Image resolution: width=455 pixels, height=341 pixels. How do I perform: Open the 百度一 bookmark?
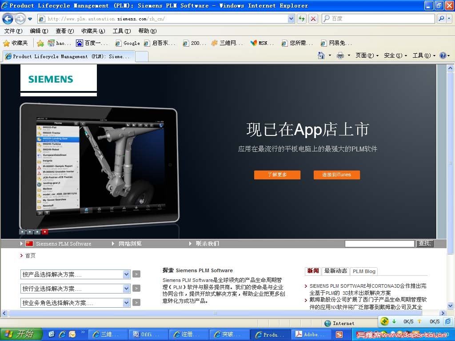click(92, 43)
